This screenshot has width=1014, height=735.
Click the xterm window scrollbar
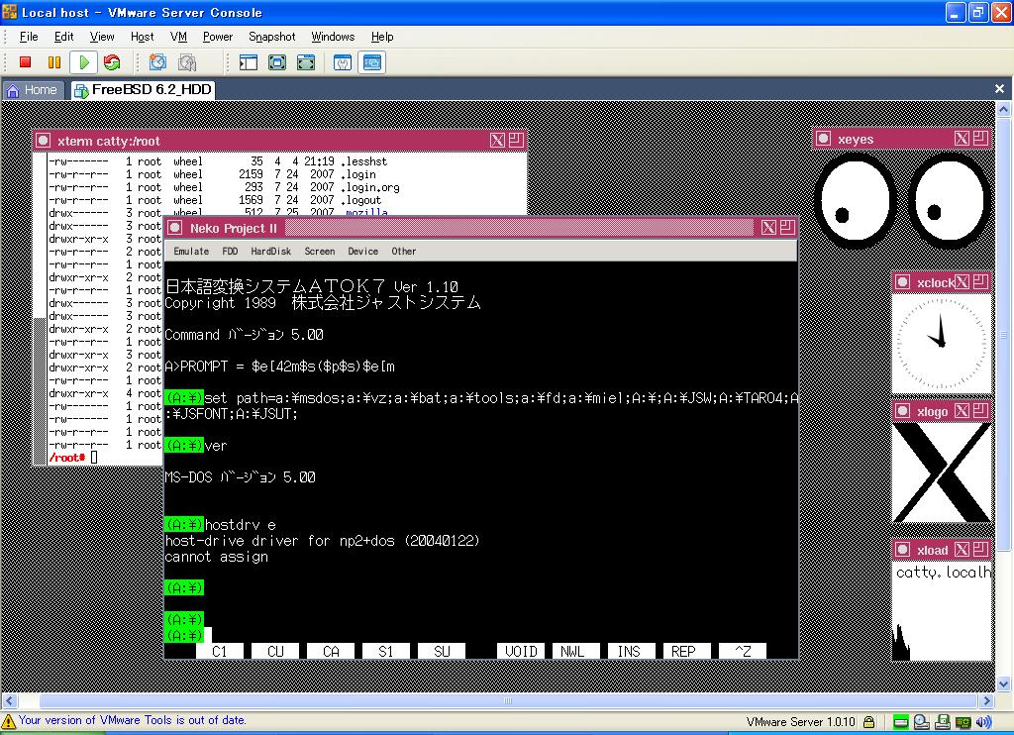click(40, 309)
